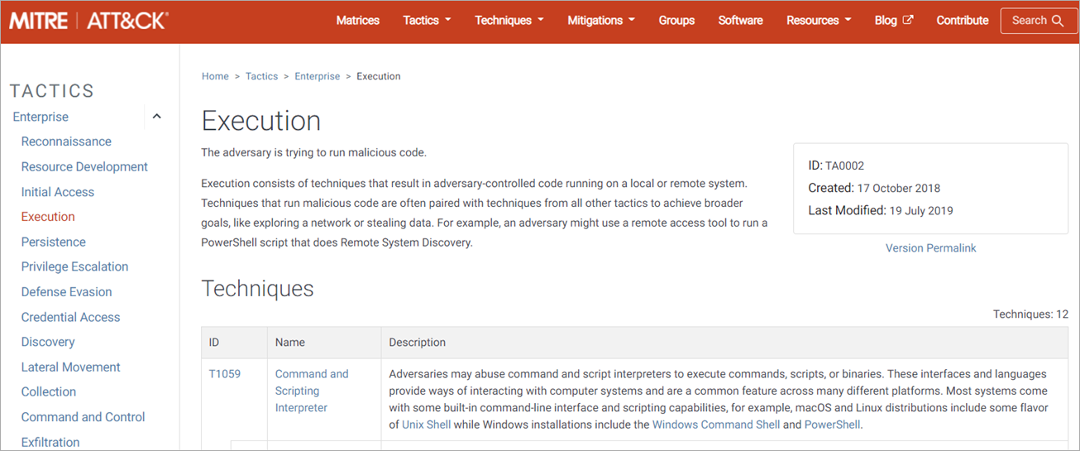The width and height of the screenshot is (1080, 451).
Task: Open technique ID T1059 link
Action: click(x=224, y=374)
